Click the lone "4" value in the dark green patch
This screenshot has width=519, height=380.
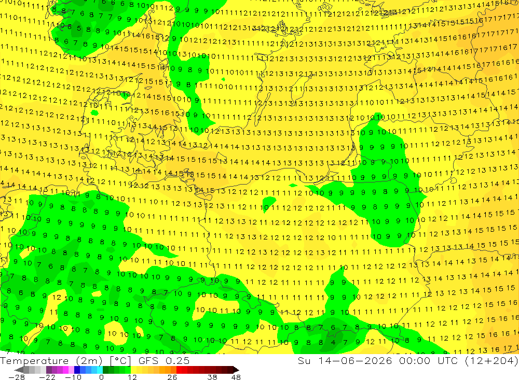[333, 342]
